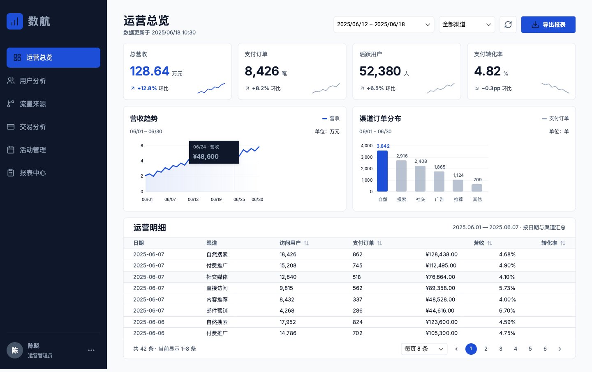The height and width of the screenshot is (372, 592).
Task: Jump to page 6 of the table
Action: coord(545,349)
